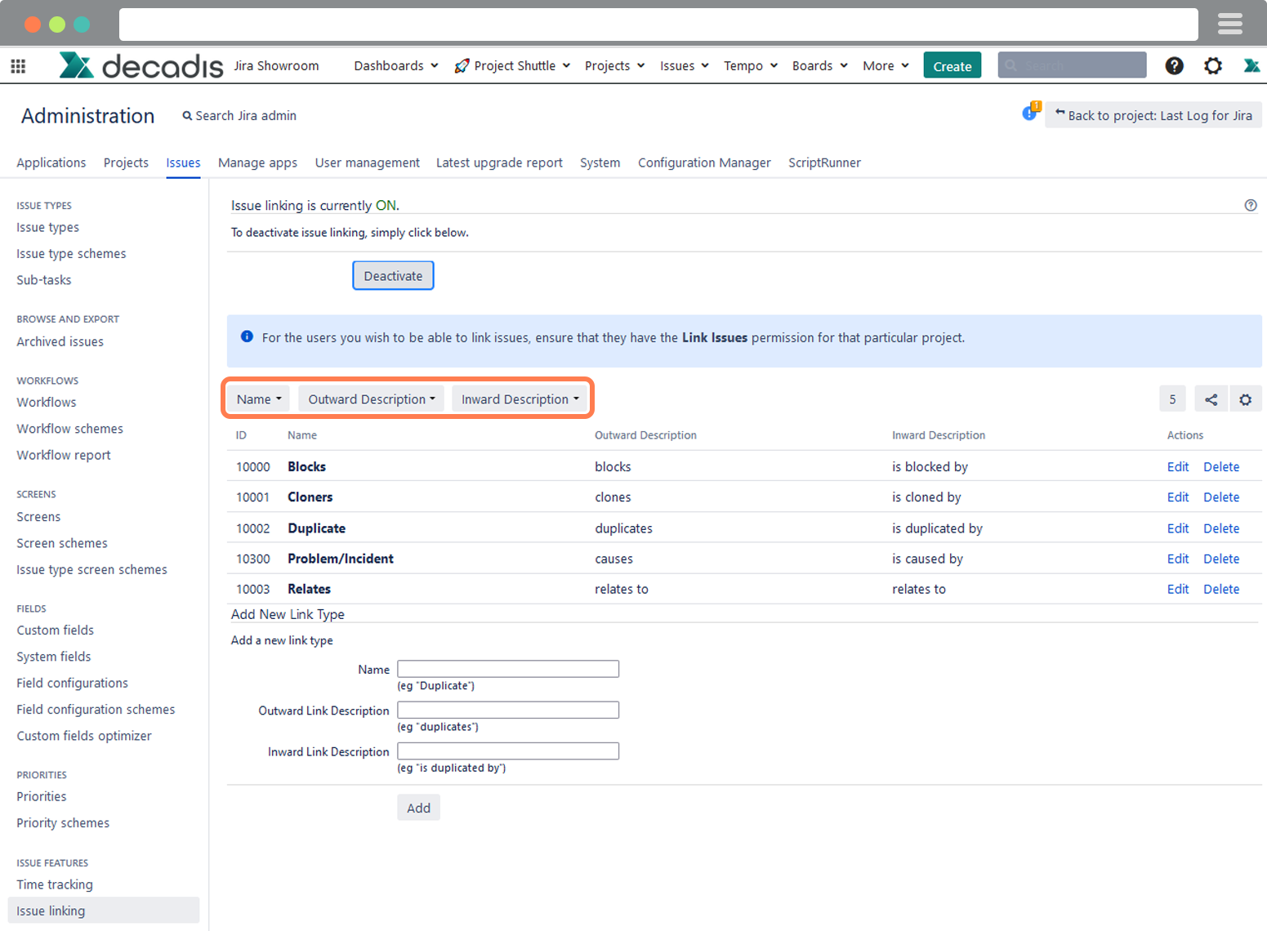Delete the Relates link type
1267x931 pixels.
click(1220, 590)
